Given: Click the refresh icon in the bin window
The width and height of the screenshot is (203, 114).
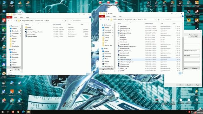Looking at the screenshot, I should 158,20.
